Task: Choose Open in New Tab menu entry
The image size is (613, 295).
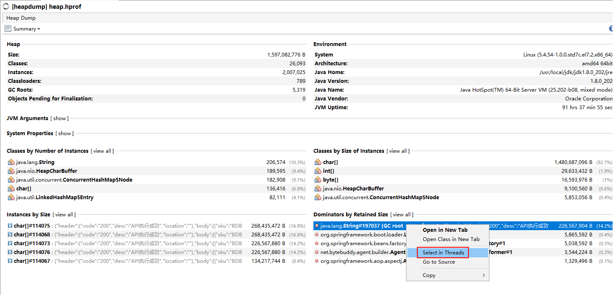Action: [445, 230]
